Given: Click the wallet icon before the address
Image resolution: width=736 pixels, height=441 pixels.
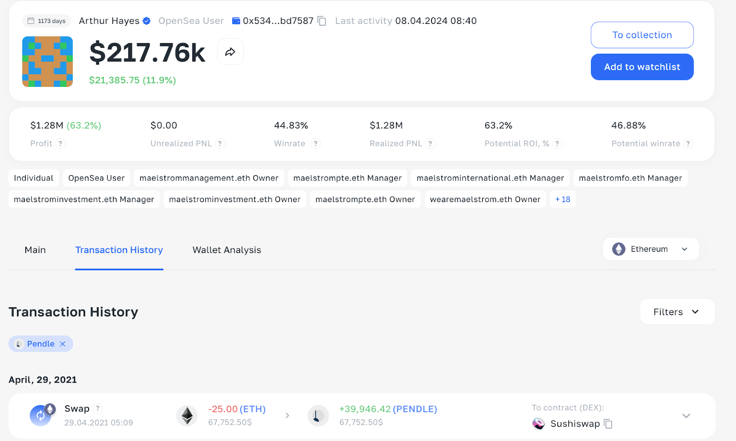Looking at the screenshot, I should (x=236, y=21).
